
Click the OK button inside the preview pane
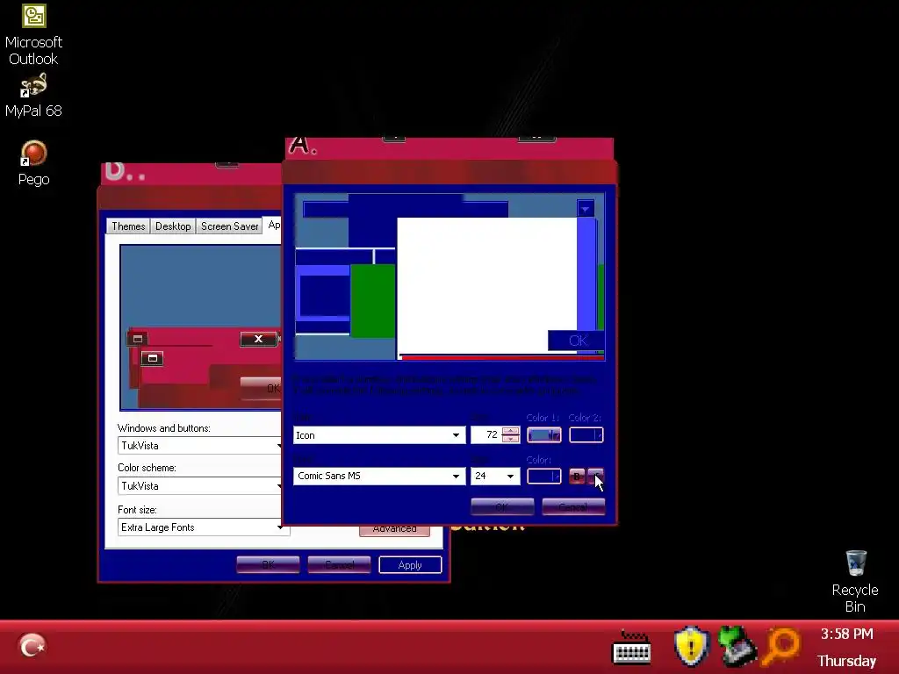[x=576, y=341]
